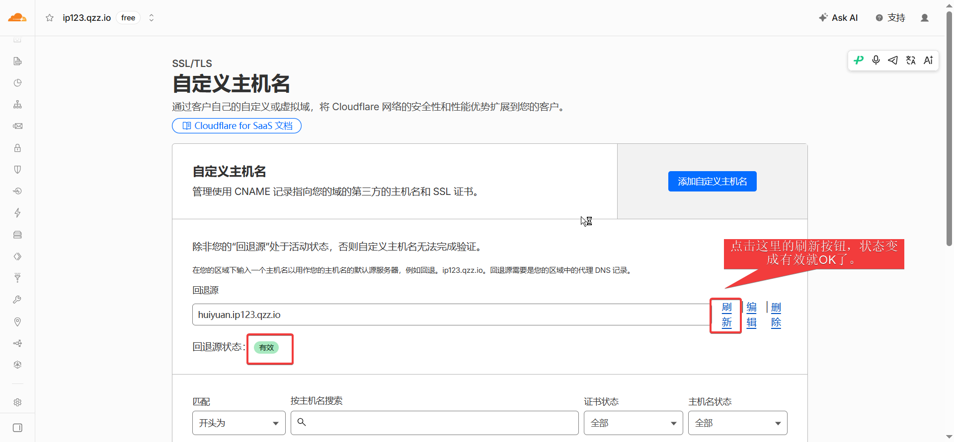The width and height of the screenshot is (954, 442).
Task: Click the AI text icon in floating toolbar
Action: [928, 60]
